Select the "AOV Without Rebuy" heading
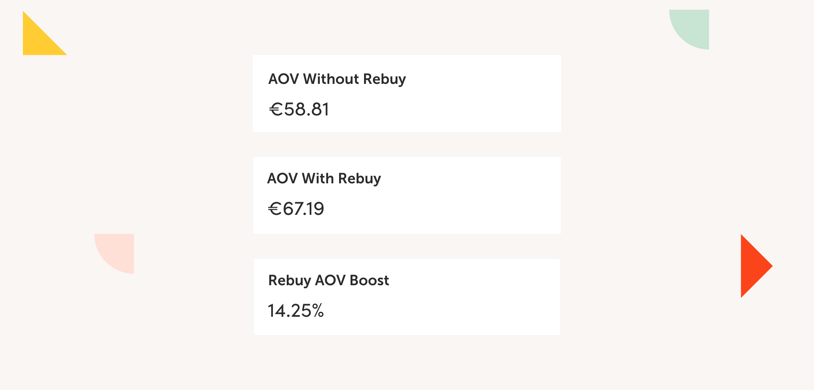This screenshot has height=390, width=814. click(337, 79)
